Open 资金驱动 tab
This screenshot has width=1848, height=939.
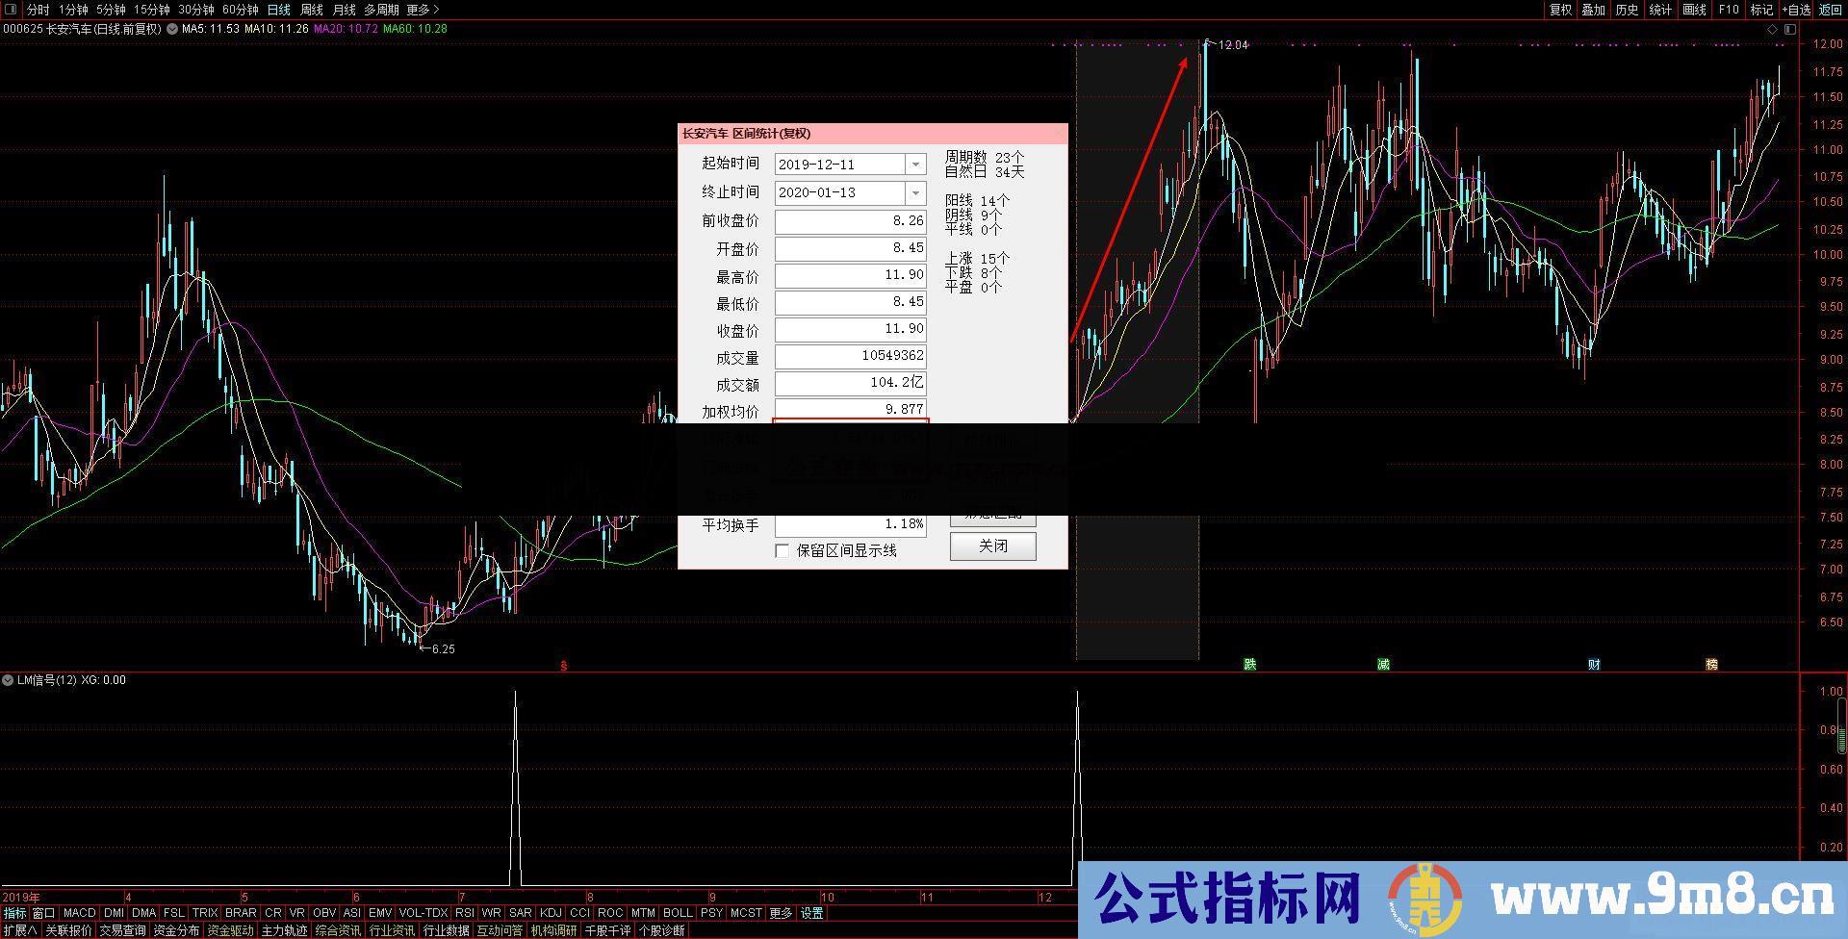pyautogui.click(x=230, y=930)
